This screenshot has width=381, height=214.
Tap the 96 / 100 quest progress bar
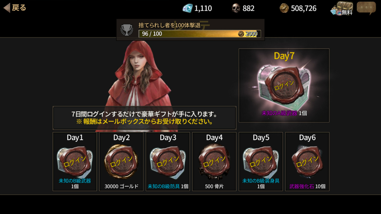(x=199, y=34)
